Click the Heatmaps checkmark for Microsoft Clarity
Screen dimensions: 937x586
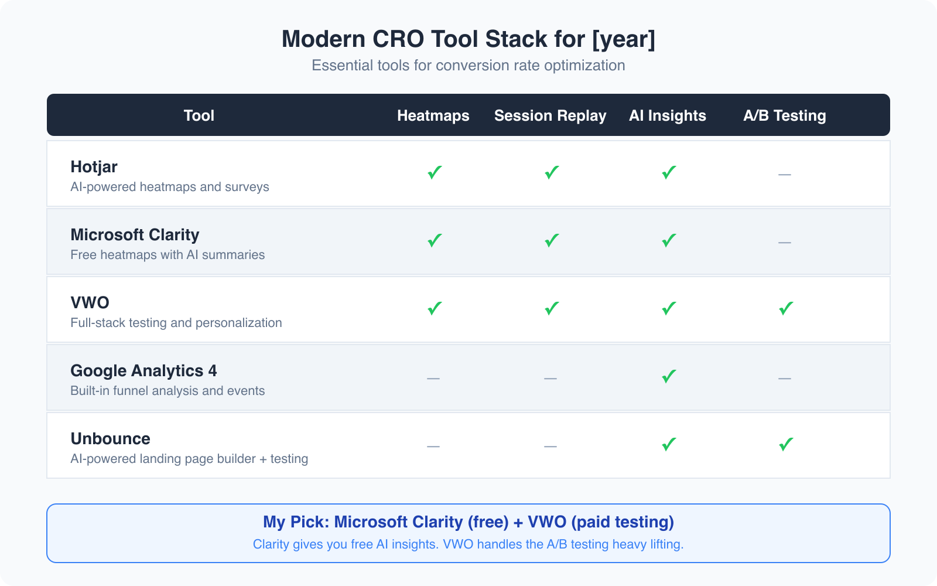[x=433, y=241]
